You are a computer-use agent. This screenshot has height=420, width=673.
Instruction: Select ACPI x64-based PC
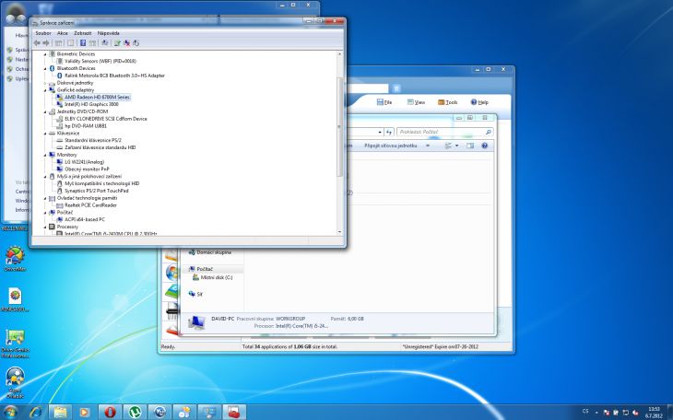(85, 219)
